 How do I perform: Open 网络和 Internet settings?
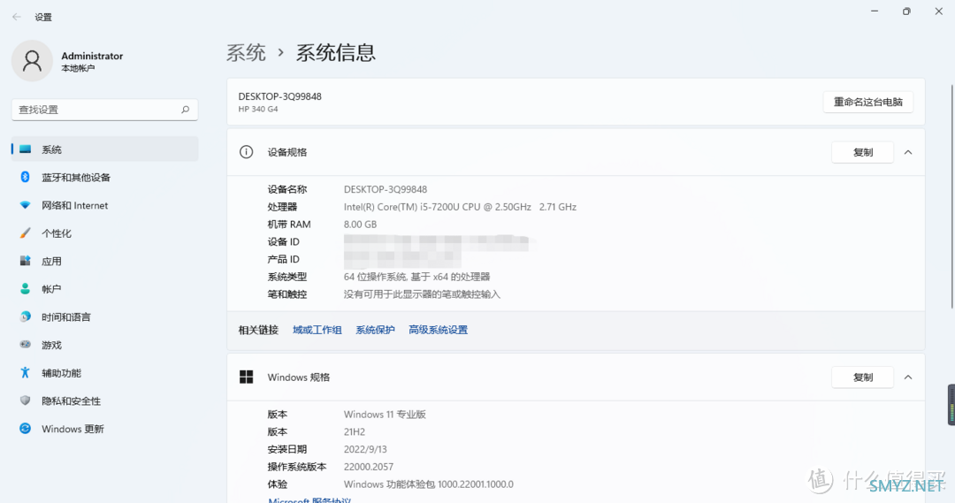pos(104,205)
